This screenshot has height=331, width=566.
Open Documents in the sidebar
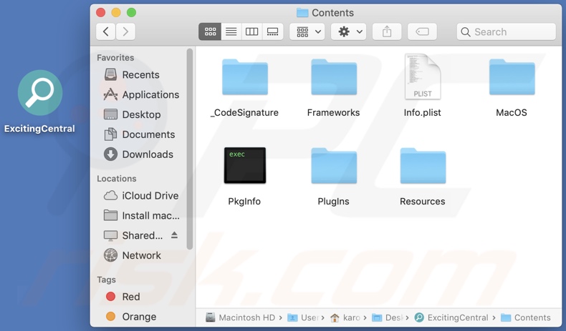point(140,134)
